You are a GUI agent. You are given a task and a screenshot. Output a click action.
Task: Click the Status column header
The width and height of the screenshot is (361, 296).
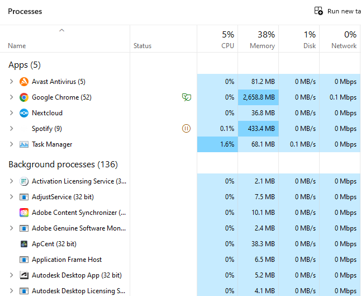point(164,39)
